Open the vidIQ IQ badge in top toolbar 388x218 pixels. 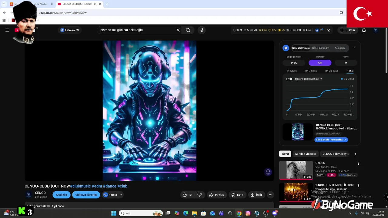click(x=317, y=30)
